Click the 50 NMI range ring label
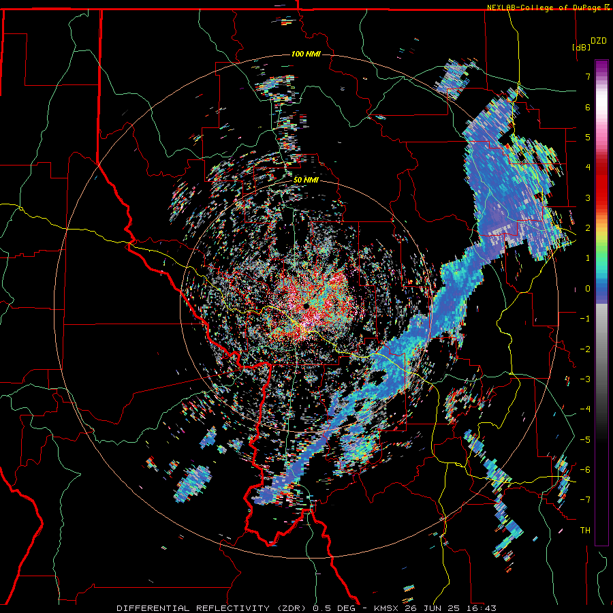The width and height of the screenshot is (613, 613). [306, 180]
